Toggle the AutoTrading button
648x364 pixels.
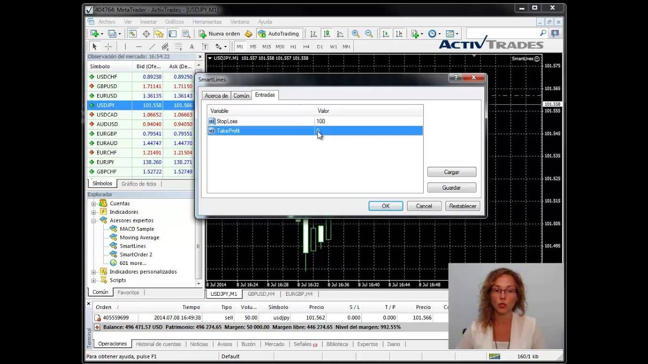pos(278,34)
